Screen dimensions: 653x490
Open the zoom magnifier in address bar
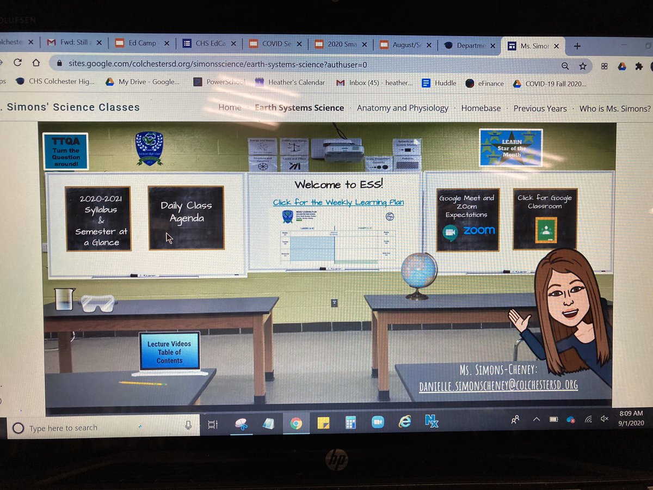[565, 66]
